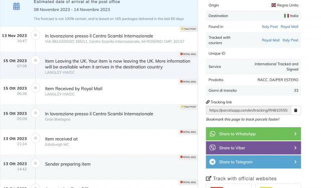Open Royal Mail under Tracked with couriers

pos(271,40)
